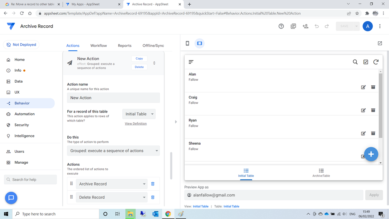Open the Initial Table dropdown
The height and width of the screenshot is (219, 389).
coord(139,114)
